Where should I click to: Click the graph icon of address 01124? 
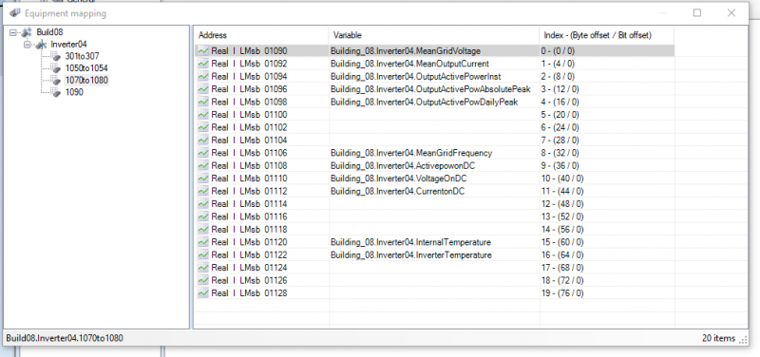pos(203,268)
